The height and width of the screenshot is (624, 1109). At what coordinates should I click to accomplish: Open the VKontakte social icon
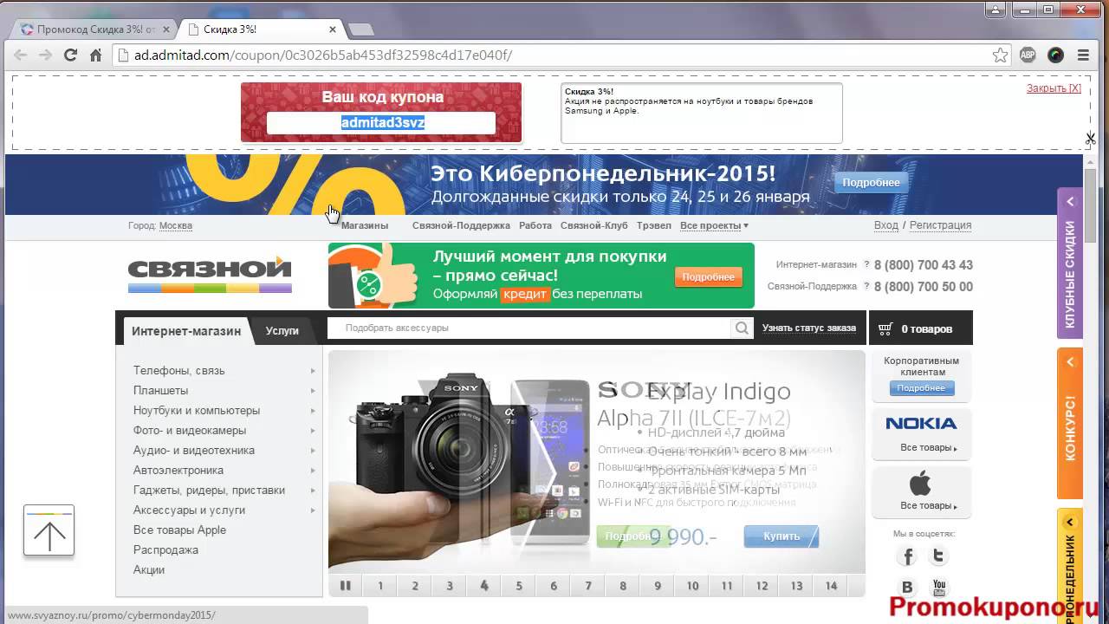click(x=908, y=588)
